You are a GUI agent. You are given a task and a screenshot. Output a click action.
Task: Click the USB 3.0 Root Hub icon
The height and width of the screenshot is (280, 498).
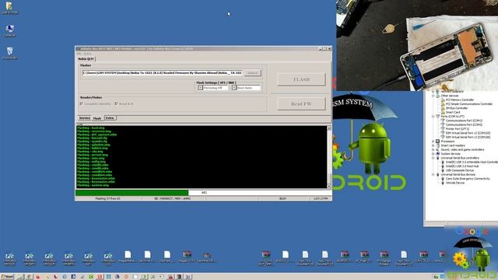click(443, 166)
